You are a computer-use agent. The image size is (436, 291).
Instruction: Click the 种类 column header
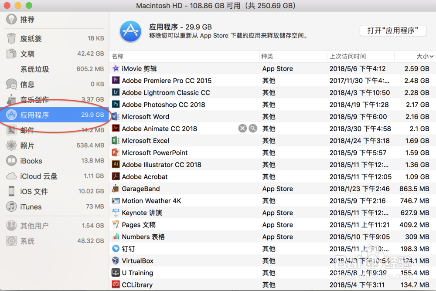coord(267,56)
